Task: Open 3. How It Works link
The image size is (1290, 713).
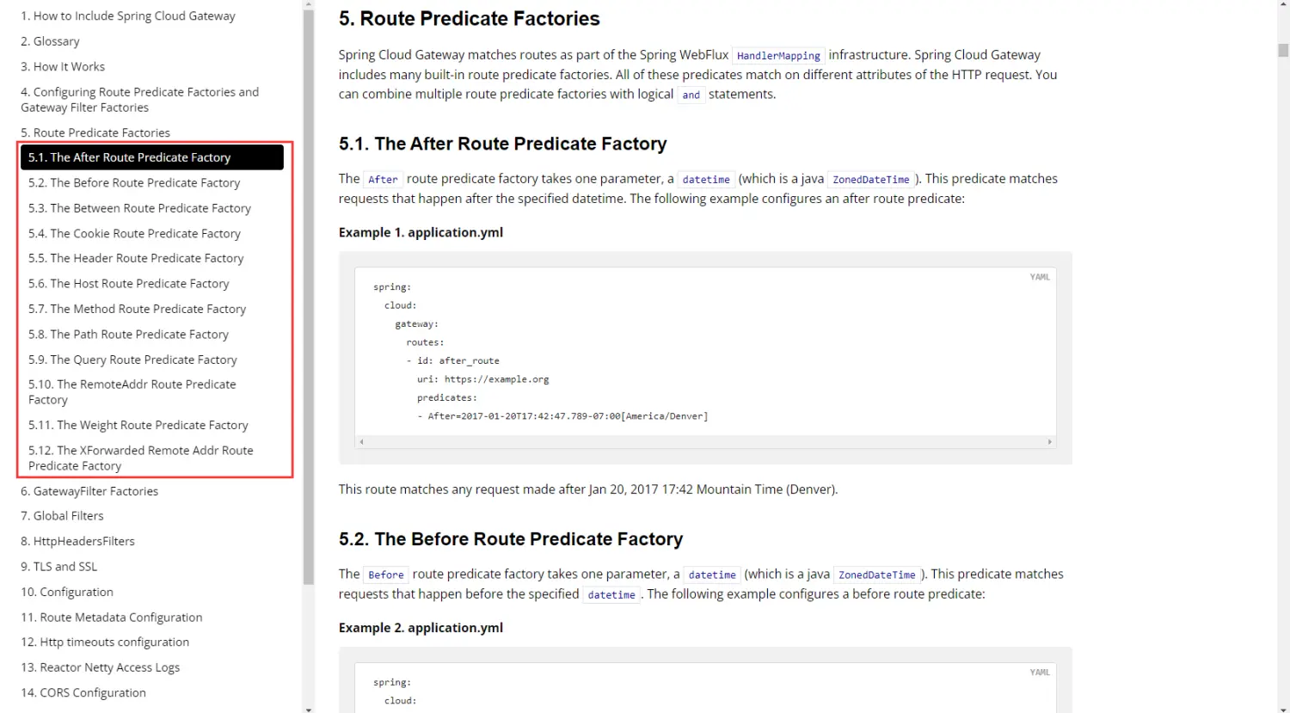Action: pyautogui.click(x=63, y=67)
